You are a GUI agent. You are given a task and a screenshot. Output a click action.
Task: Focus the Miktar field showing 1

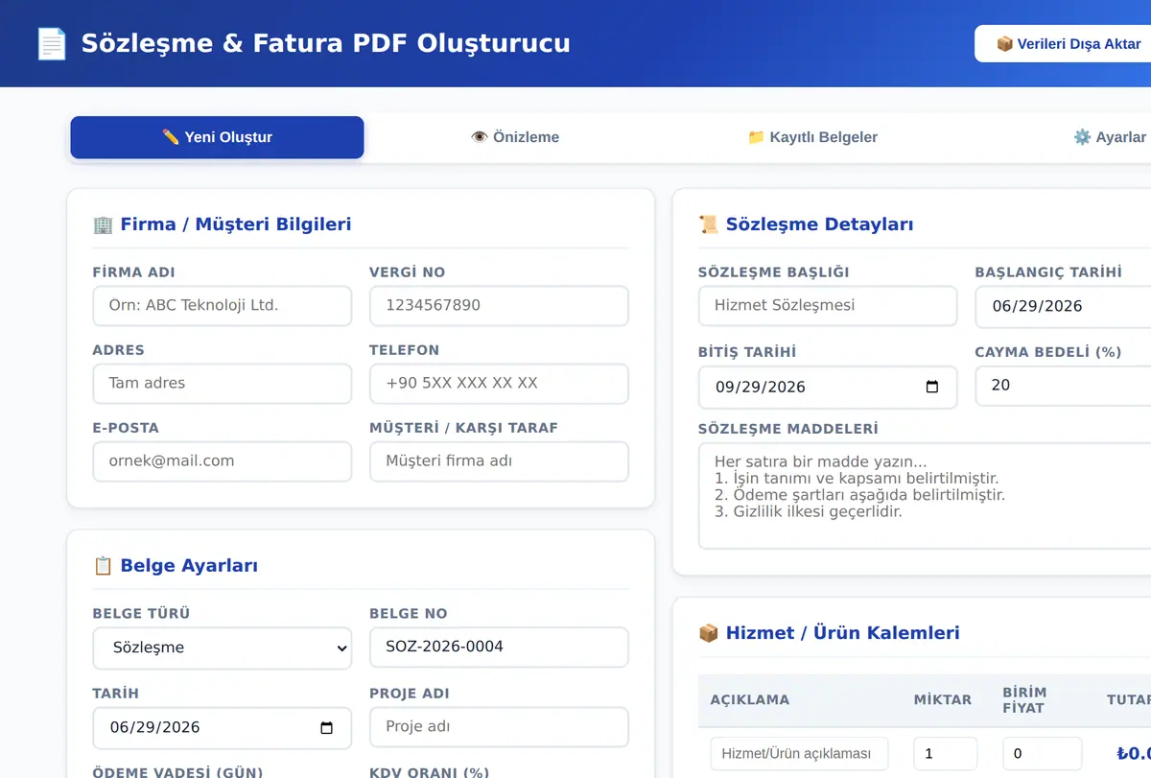946,754
